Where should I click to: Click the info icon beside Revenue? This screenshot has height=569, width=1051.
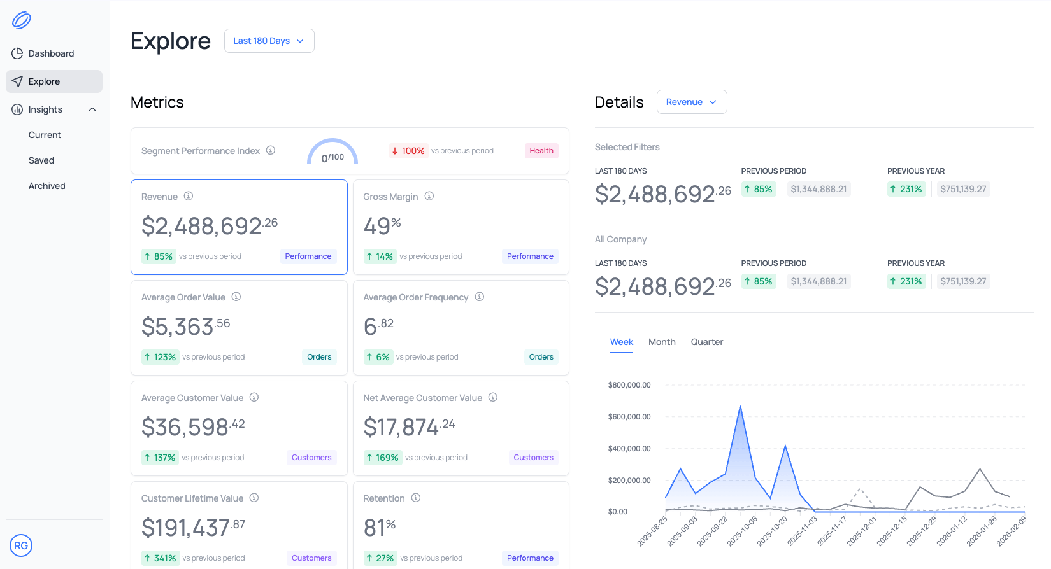coord(189,196)
